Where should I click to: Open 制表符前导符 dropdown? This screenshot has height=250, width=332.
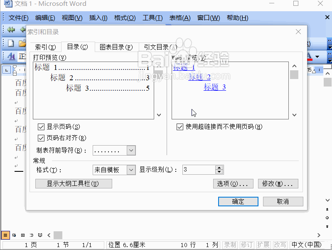(131, 150)
